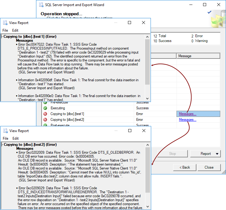Click Messages heading in bottom View Report
Viewport: 226px width, 210px height.
tap(25, 149)
